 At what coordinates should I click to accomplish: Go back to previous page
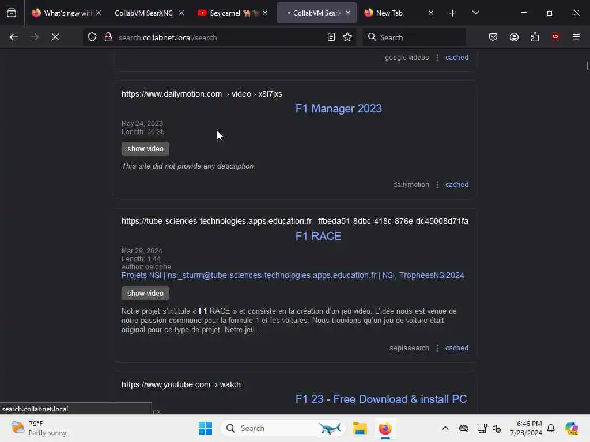(x=14, y=37)
